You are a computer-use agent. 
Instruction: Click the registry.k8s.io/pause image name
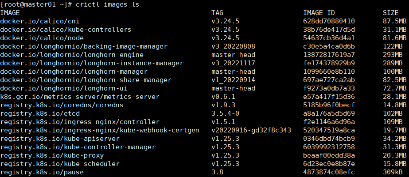click(x=42, y=172)
